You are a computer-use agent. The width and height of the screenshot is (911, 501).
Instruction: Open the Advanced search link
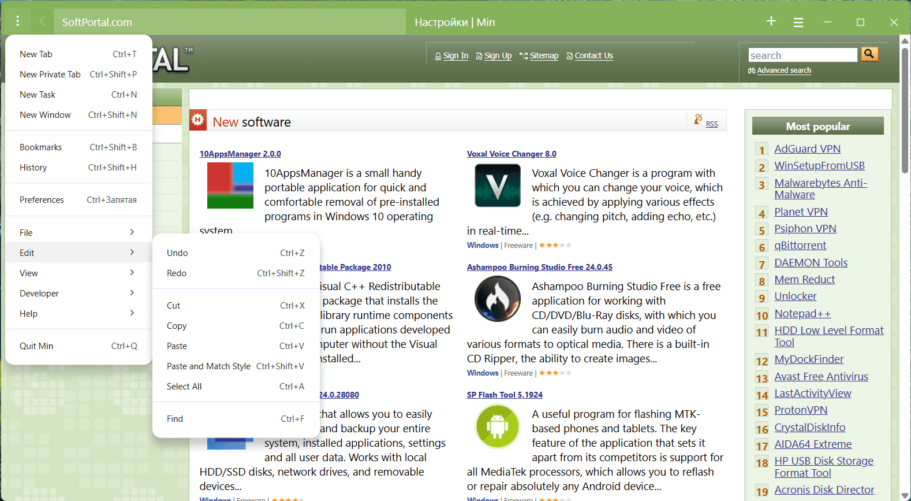point(784,70)
